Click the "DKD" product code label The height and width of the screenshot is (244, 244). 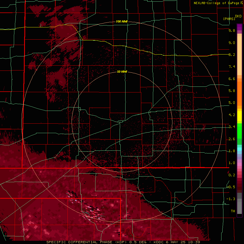238,16
